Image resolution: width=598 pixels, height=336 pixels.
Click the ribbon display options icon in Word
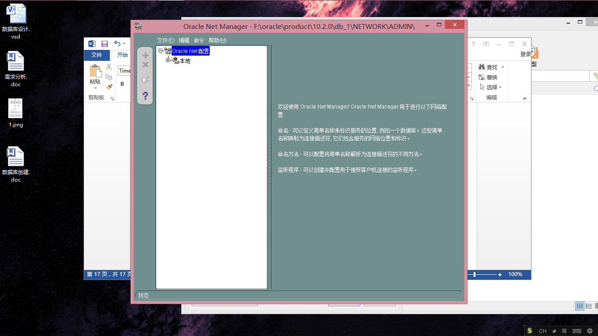point(486,44)
